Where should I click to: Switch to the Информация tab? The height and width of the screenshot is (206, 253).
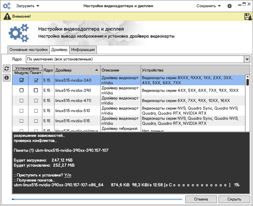(x=83, y=50)
